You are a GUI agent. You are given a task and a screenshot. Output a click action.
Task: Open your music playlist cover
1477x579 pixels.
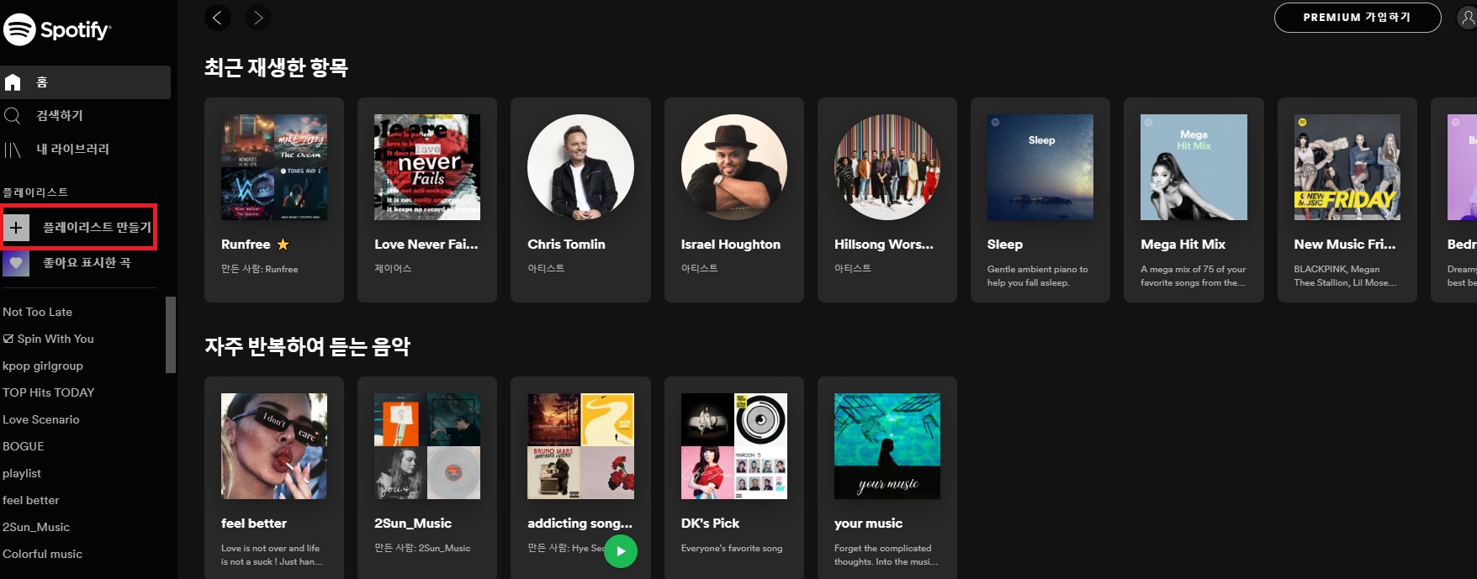pyautogui.click(x=887, y=446)
